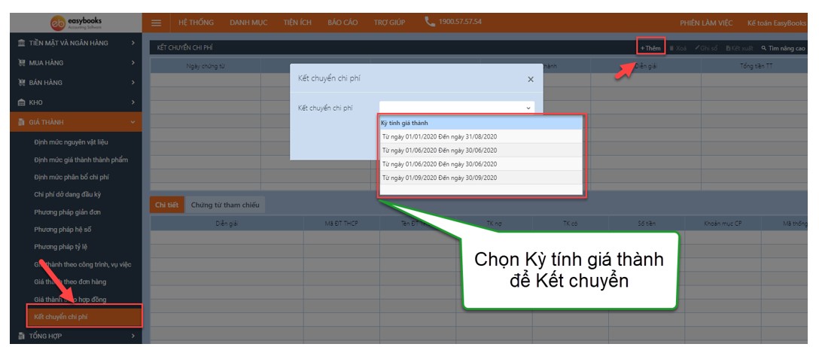Open Giá thành theo đơn hàng
819x347 pixels.
click(70, 282)
